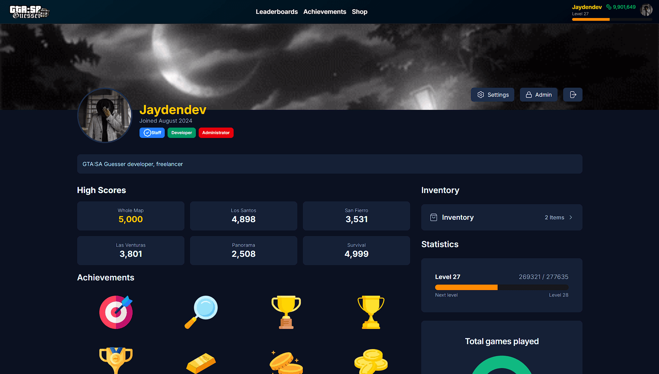Open profile Settings

(x=493, y=95)
